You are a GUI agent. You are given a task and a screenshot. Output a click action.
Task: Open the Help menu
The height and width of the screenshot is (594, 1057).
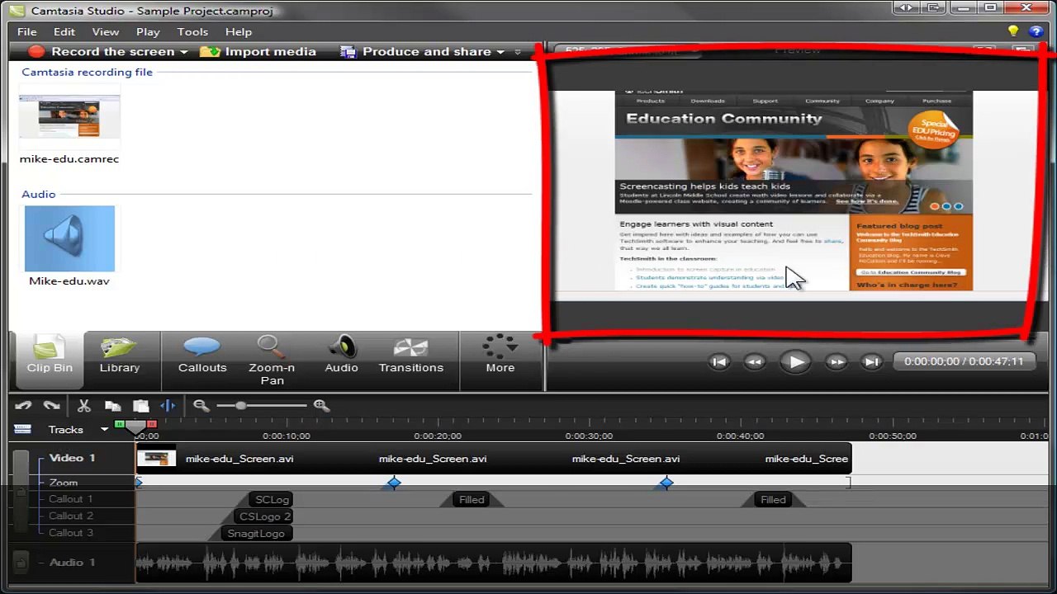239,31
